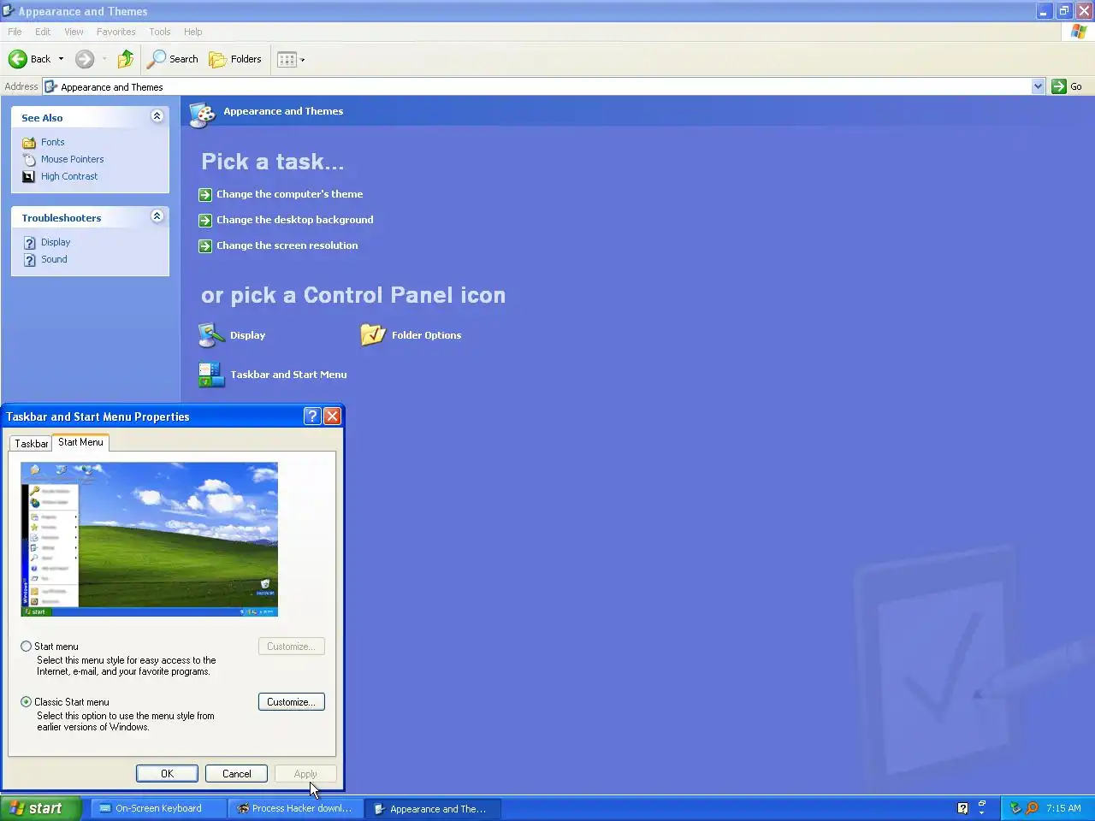Click the Forward arrow icon
Screen dimensions: 1095x821
coord(84,59)
